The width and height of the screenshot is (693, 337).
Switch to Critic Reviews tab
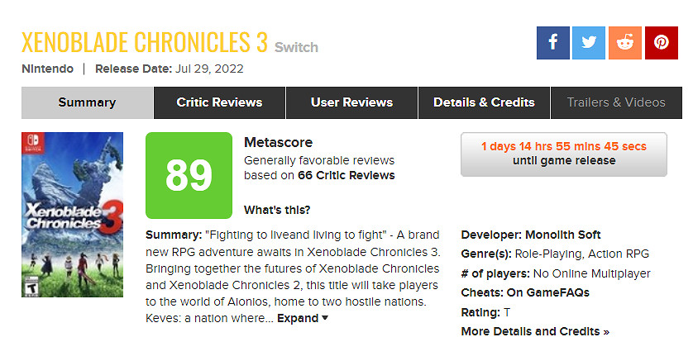point(219,102)
